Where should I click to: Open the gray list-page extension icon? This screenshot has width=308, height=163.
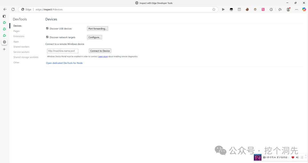239,9
